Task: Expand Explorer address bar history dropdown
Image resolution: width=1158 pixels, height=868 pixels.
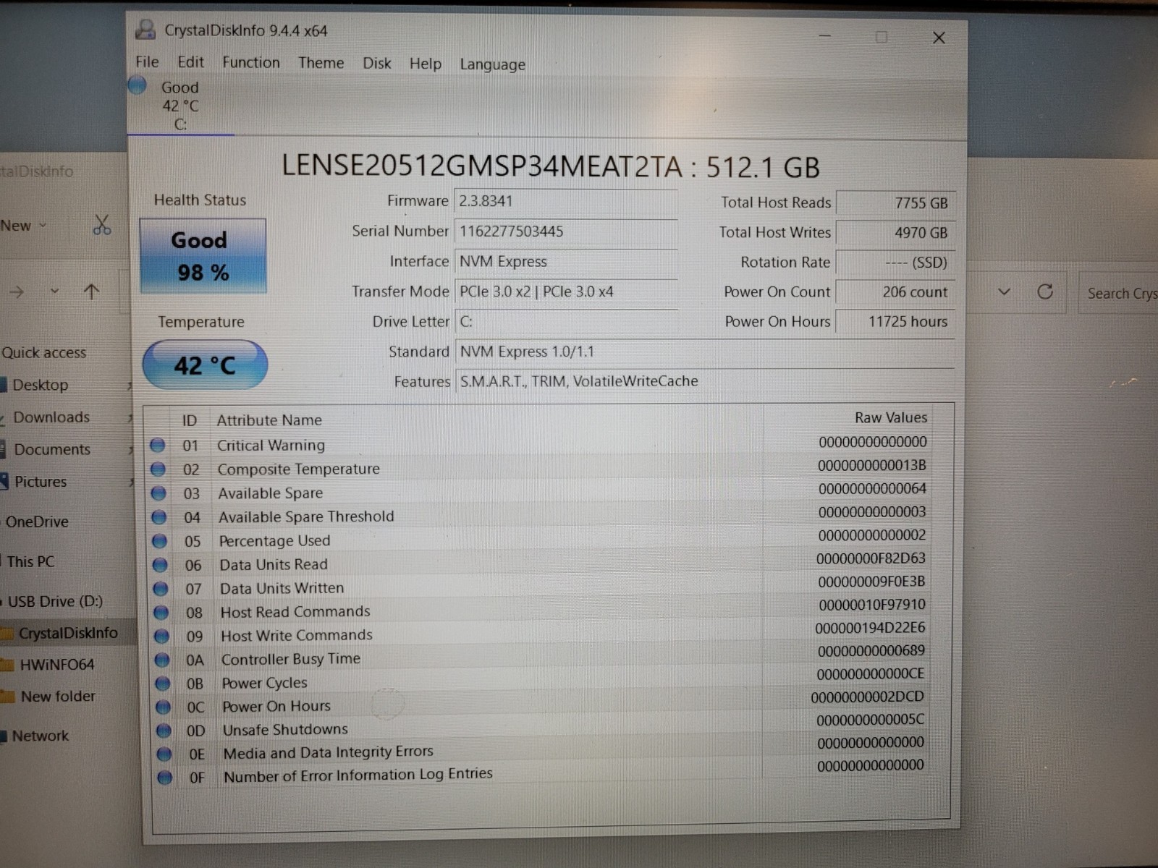Action: point(1004,292)
